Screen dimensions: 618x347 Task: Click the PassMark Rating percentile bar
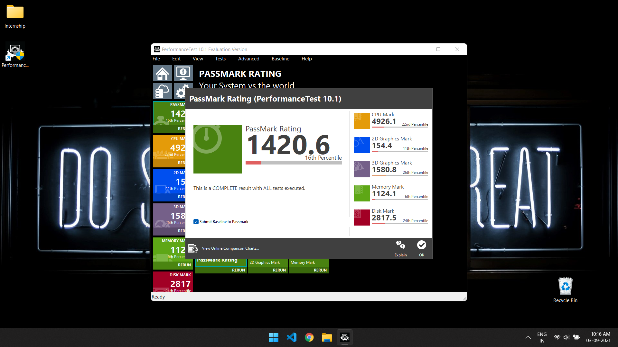[293, 163]
